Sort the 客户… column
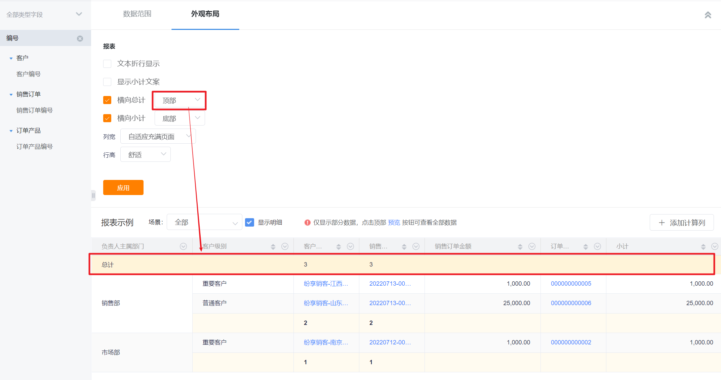This screenshot has width=721, height=380. point(338,247)
